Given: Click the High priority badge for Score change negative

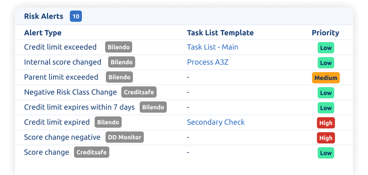Looking at the screenshot, I should pyautogui.click(x=326, y=138).
